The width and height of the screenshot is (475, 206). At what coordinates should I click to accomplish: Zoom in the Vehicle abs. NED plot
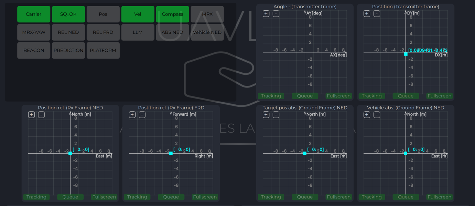[x=367, y=114]
